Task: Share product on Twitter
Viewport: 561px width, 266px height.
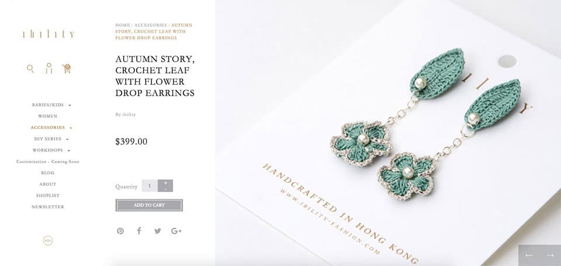Action: (157, 231)
